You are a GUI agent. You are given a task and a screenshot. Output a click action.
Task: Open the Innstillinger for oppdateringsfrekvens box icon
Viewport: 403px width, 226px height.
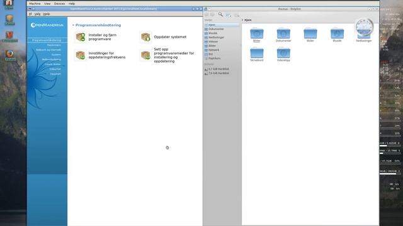81,55
